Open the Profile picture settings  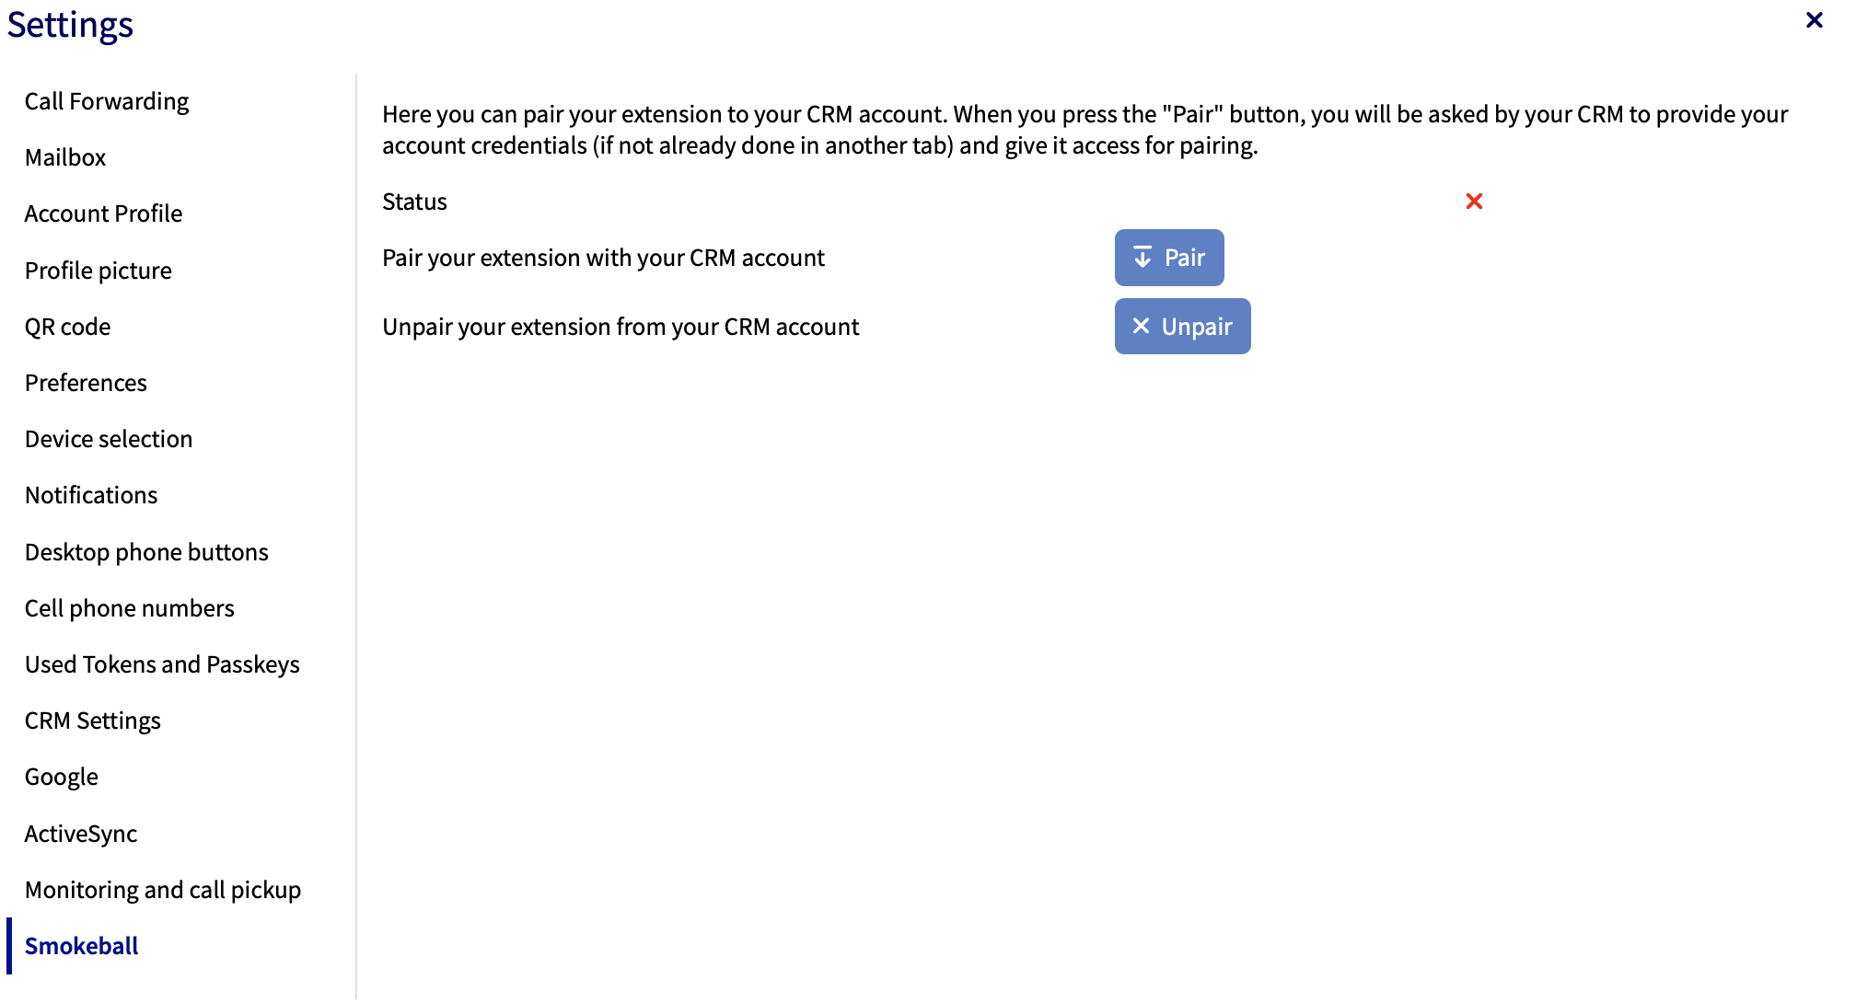coord(99,271)
